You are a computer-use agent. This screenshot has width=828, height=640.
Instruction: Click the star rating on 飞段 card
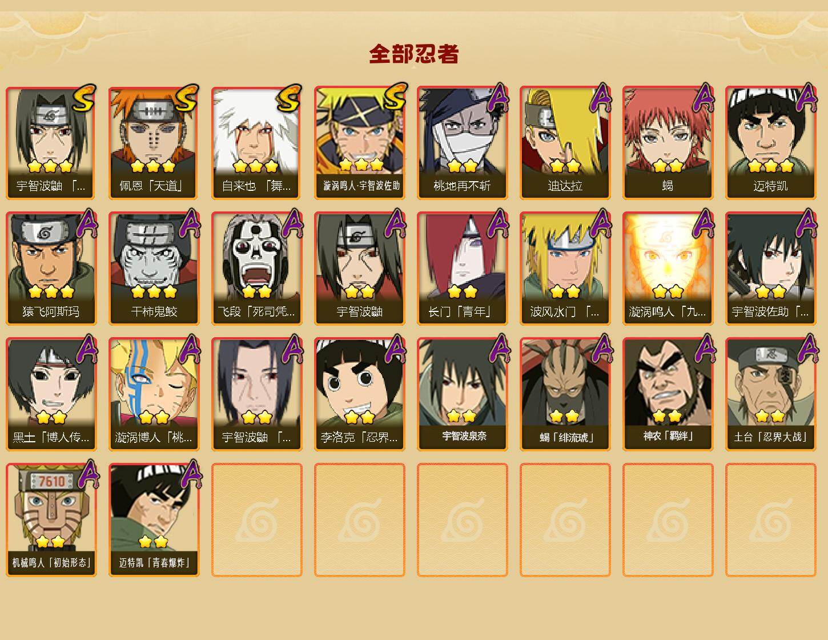pyautogui.click(x=257, y=292)
